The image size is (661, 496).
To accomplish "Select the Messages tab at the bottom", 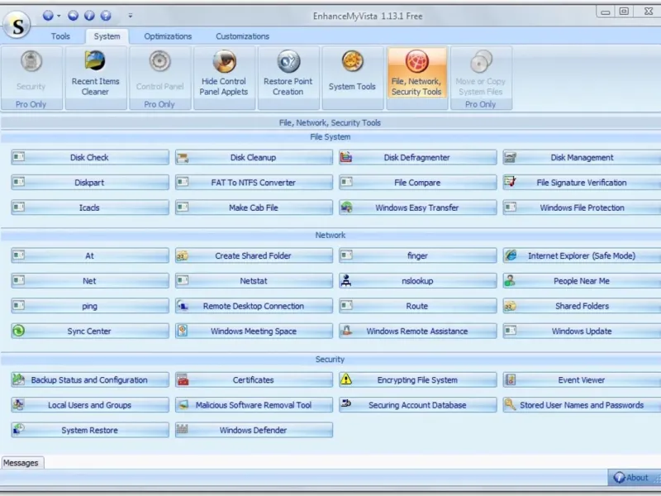I will coord(21,463).
